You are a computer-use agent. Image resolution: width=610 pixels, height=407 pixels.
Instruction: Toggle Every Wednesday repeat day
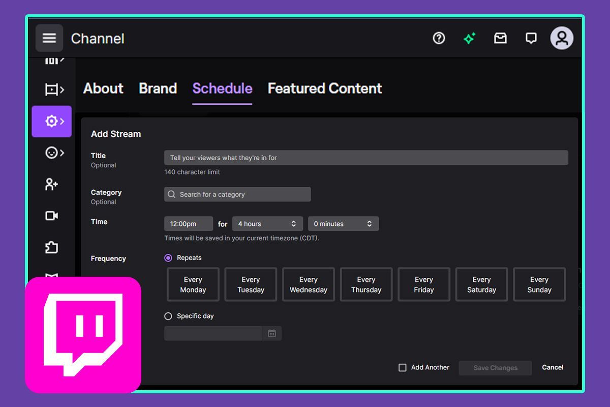pos(309,284)
